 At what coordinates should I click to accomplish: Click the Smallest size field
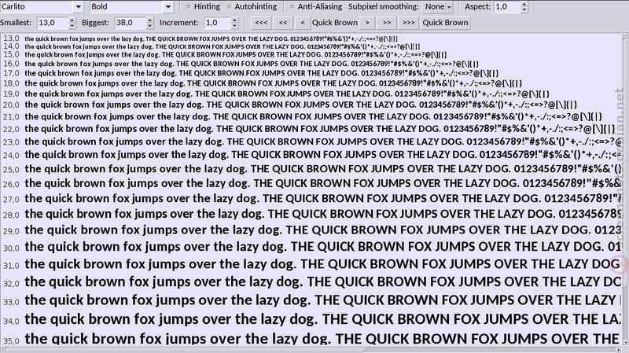coord(52,23)
